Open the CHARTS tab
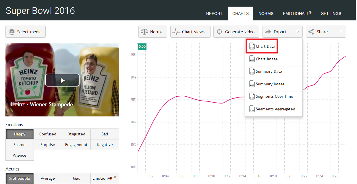 coord(240,14)
